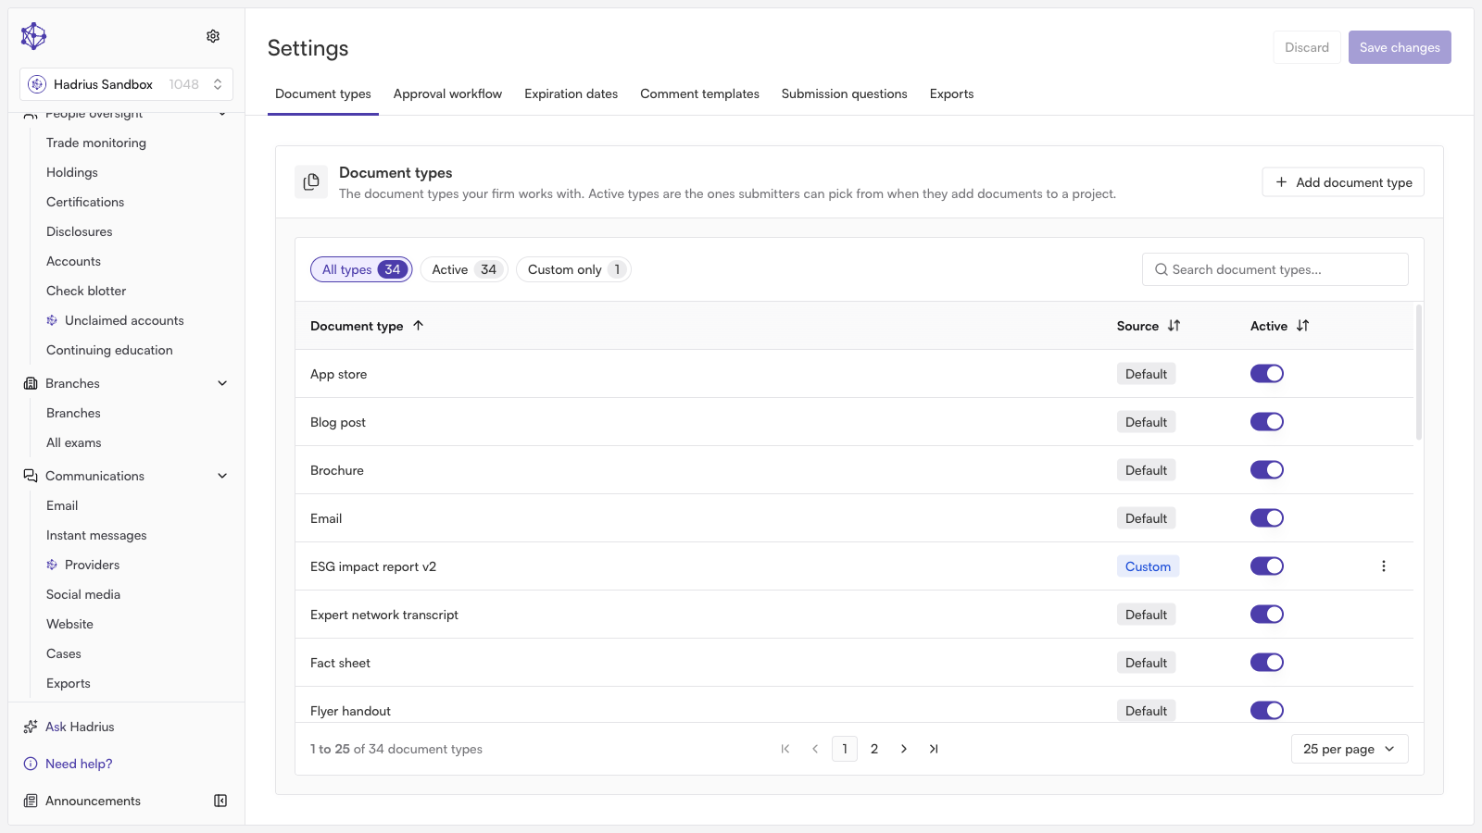Click Add document type button
The width and height of the screenshot is (1482, 833).
click(x=1343, y=182)
